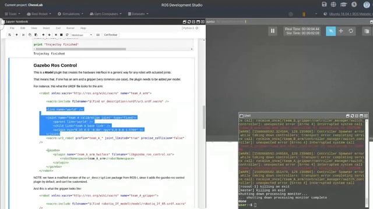Move cell down with down arrow icon
The image size is (373, 209).
coord(49,35)
